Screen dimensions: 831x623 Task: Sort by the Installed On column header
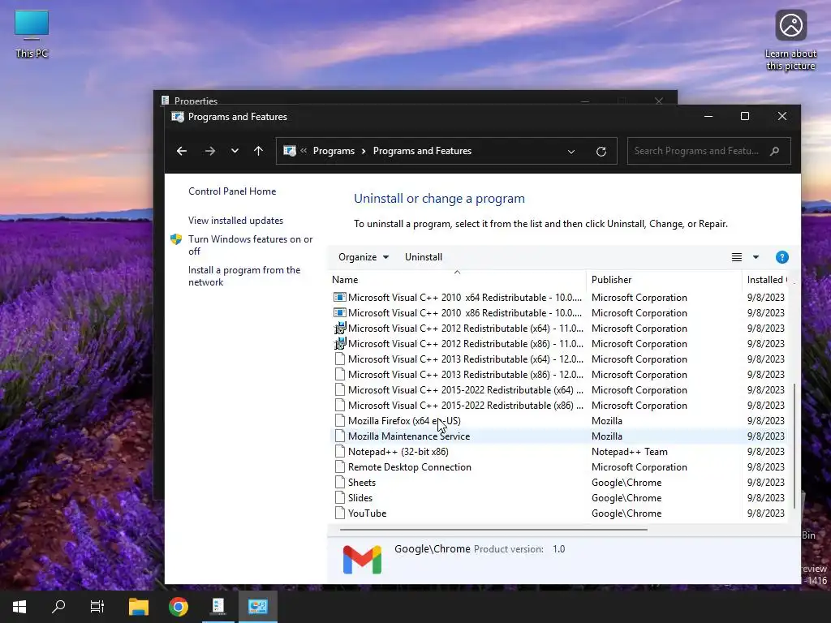[767, 280]
